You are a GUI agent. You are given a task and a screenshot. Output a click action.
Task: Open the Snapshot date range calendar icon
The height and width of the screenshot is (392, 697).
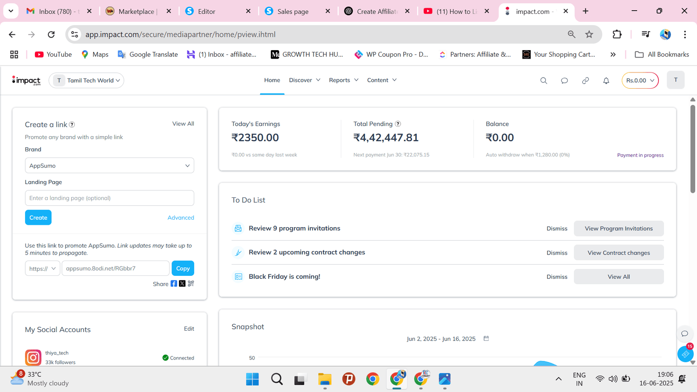486,338
